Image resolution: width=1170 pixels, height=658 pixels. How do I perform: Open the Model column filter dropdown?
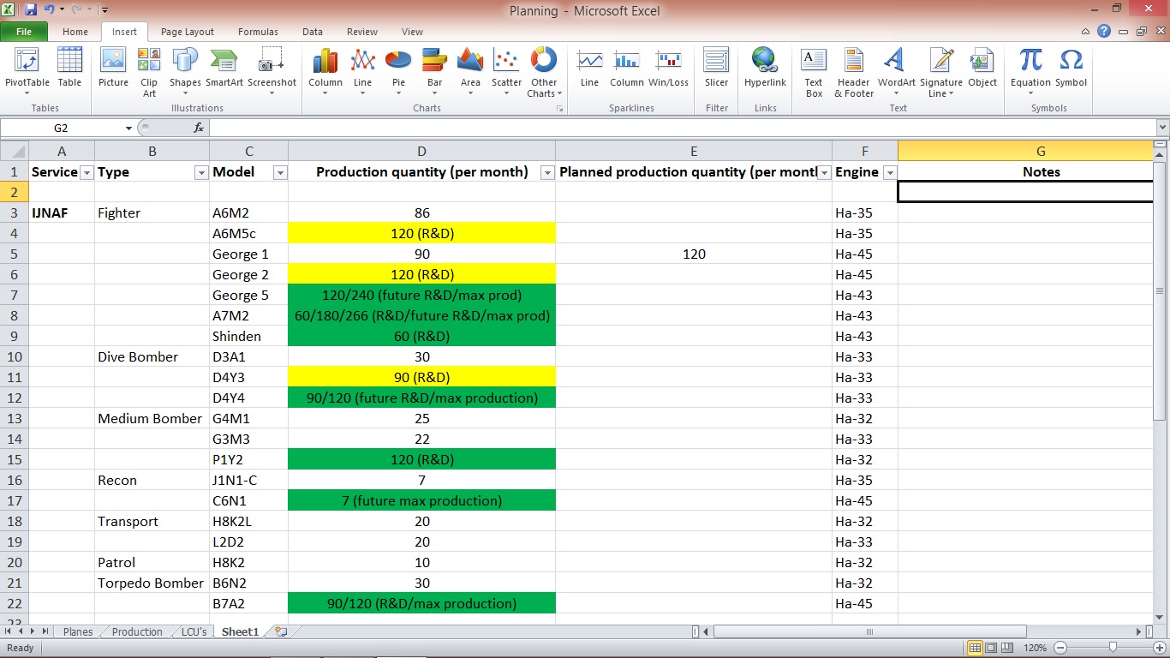279,172
